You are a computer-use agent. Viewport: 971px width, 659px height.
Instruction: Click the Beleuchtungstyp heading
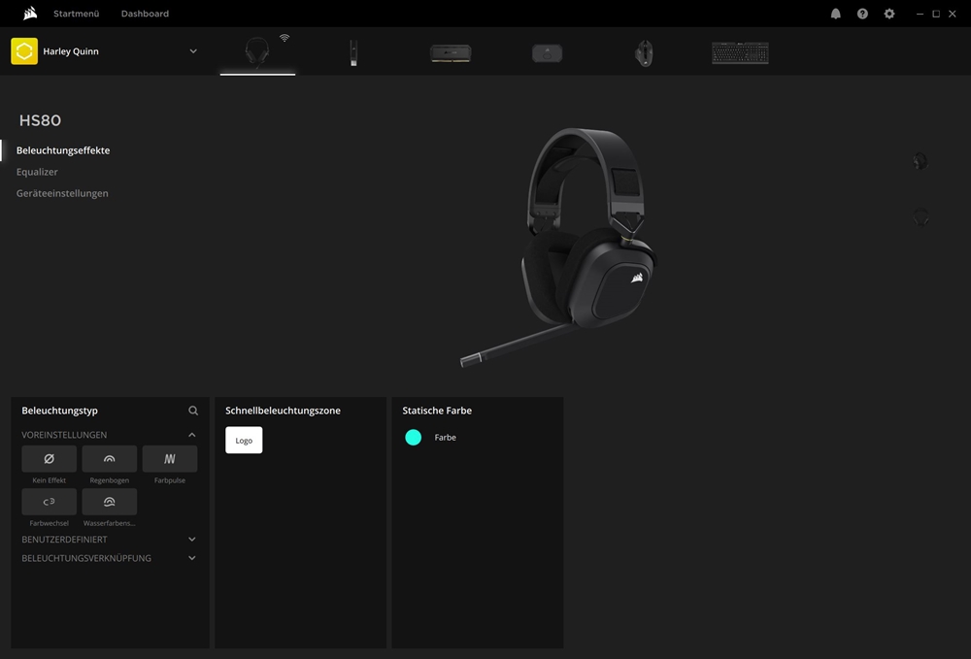click(x=59, y=411)
